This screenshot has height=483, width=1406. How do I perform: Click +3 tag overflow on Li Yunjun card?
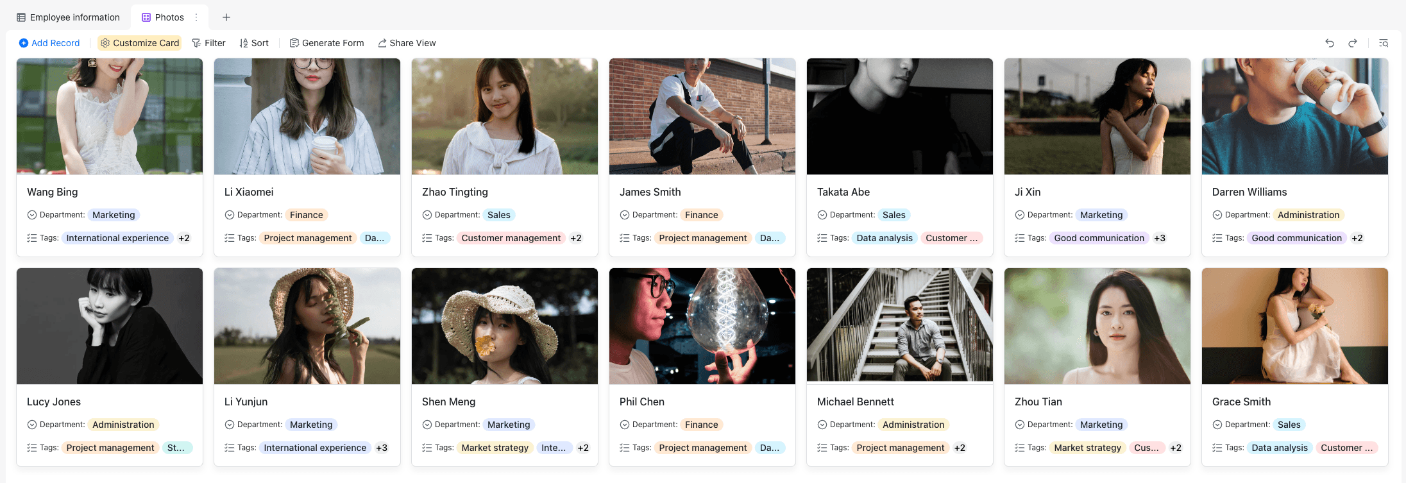[x=382, y=448]
